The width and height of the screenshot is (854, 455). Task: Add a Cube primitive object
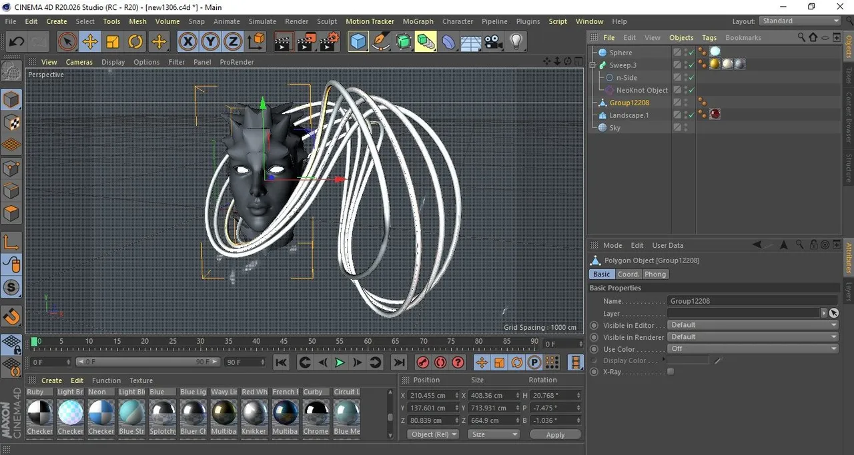point(358,42)
